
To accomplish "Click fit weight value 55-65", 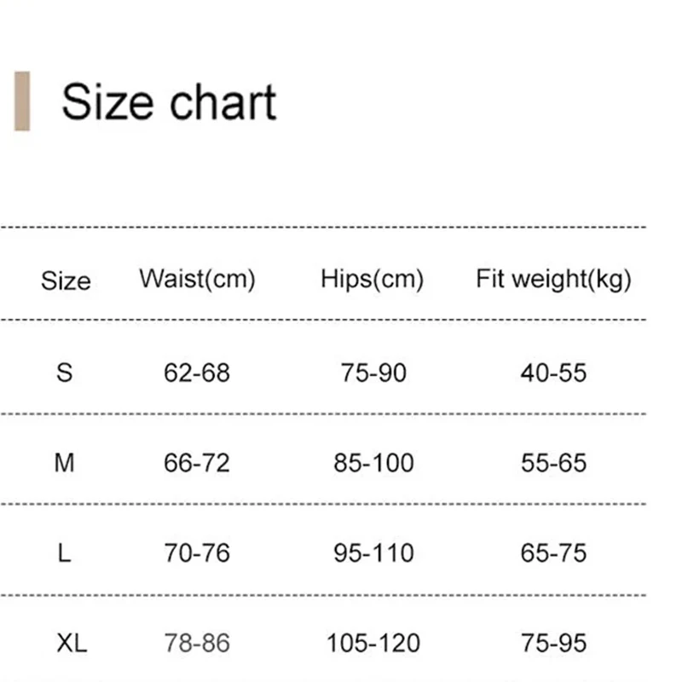I will click(553, 463).
